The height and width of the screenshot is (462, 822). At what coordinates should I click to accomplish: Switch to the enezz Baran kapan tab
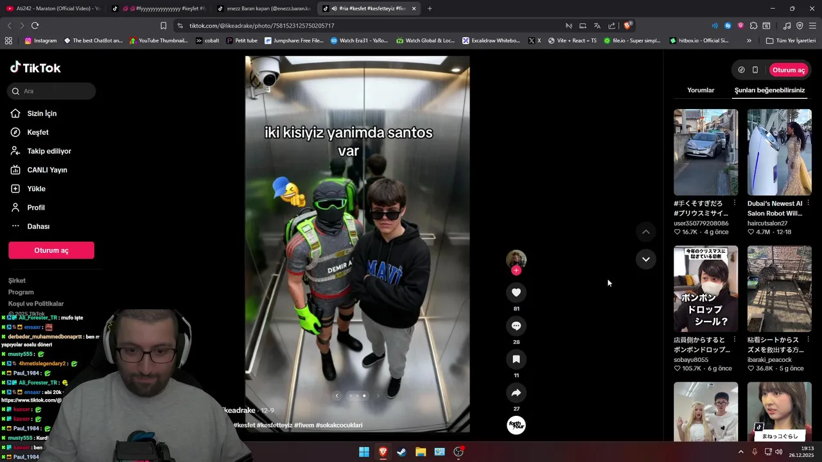(263, 8)
